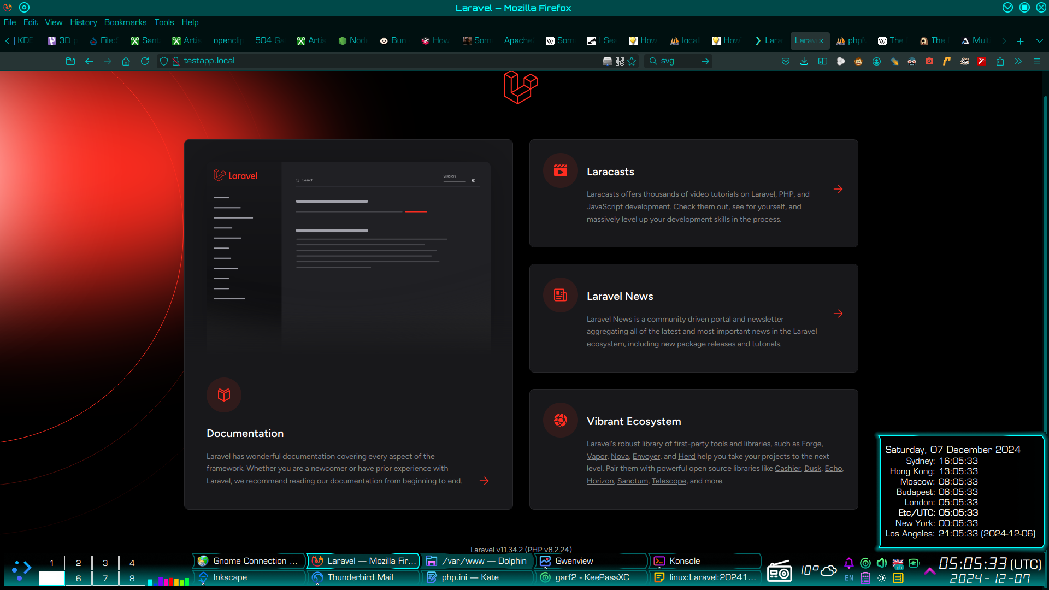Open the notifications bell tray icon

pyautogui.click(x=849, y=563)
